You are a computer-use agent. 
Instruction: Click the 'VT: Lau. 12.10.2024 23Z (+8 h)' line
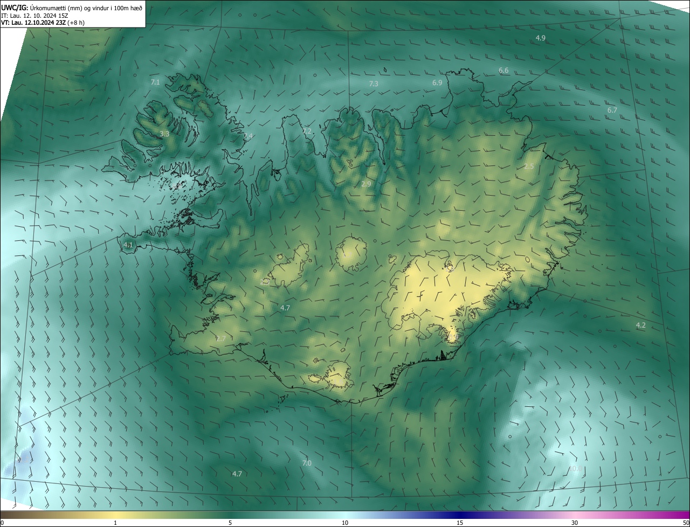pos(43,23)
